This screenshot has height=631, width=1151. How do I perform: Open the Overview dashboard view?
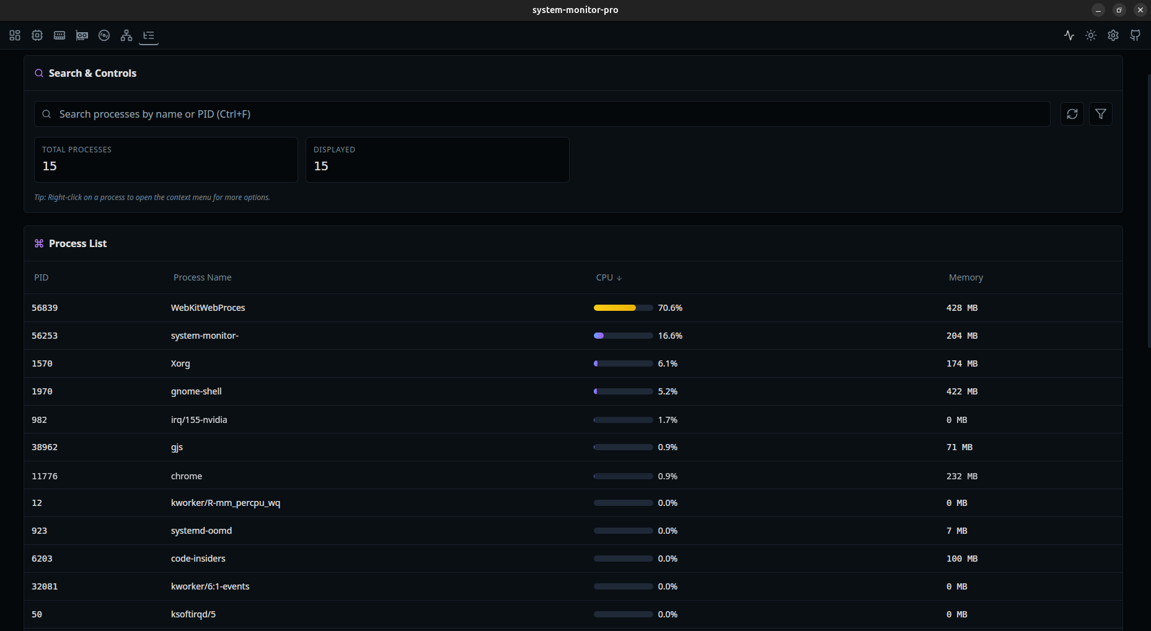[15, 35]
